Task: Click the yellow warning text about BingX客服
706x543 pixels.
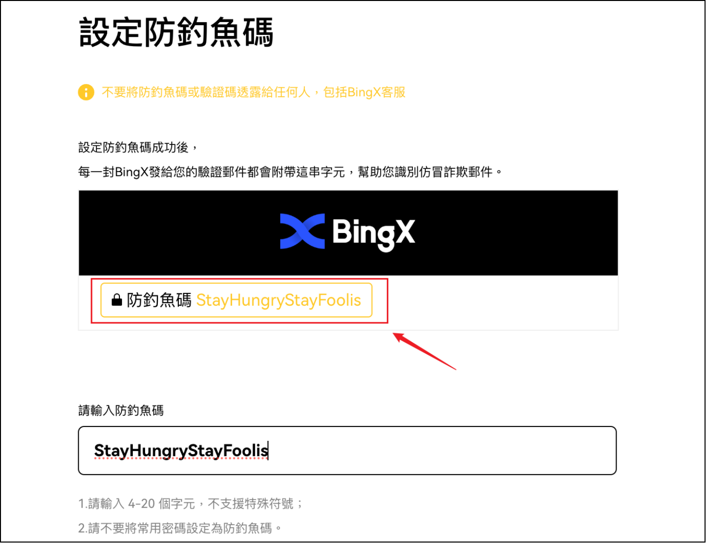Action: point(254,92)
